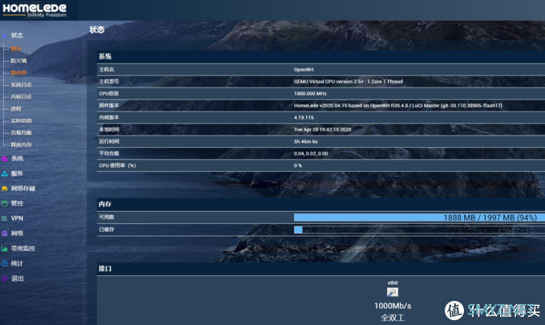Collapse the 状态 (Status) sidebar section
Viewport: 545px width, 325px height.
click(17, 35)
